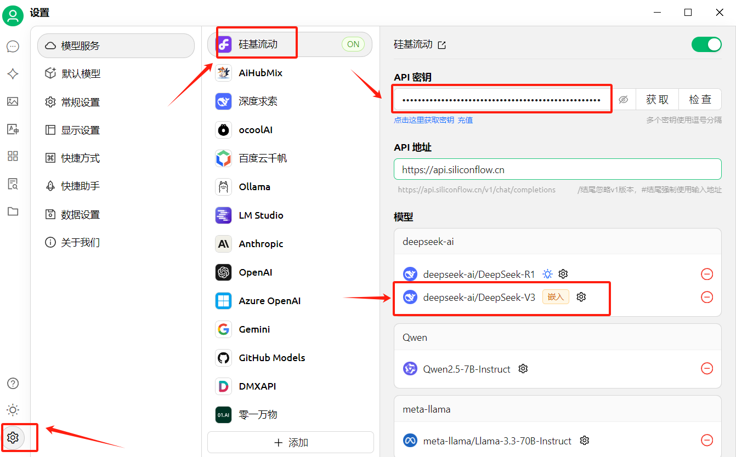The height and width of the screenshot is (457, 736).
Task: Open 快捷方式 settings section
Action: click(116, 158)
